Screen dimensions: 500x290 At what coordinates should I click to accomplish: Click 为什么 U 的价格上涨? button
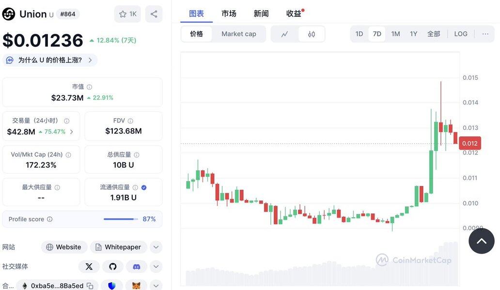coord(50,60)
